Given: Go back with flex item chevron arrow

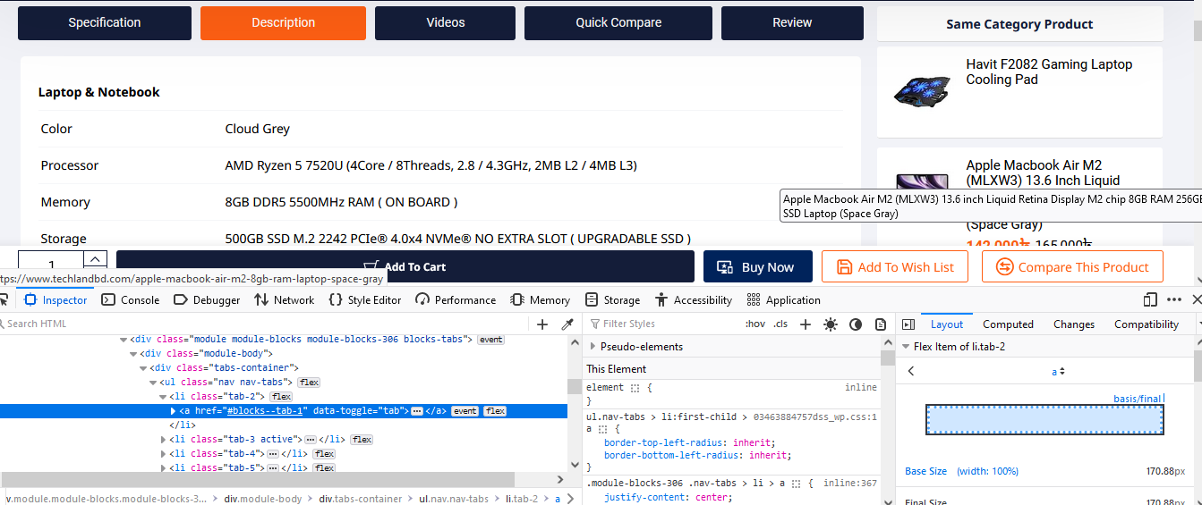Looking at the screenshot, I should [x=911, y=371].
